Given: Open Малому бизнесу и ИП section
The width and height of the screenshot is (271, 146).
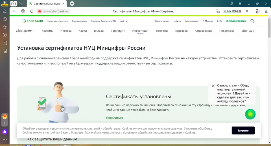Looking at the screenshot, I should click(104, 21).
